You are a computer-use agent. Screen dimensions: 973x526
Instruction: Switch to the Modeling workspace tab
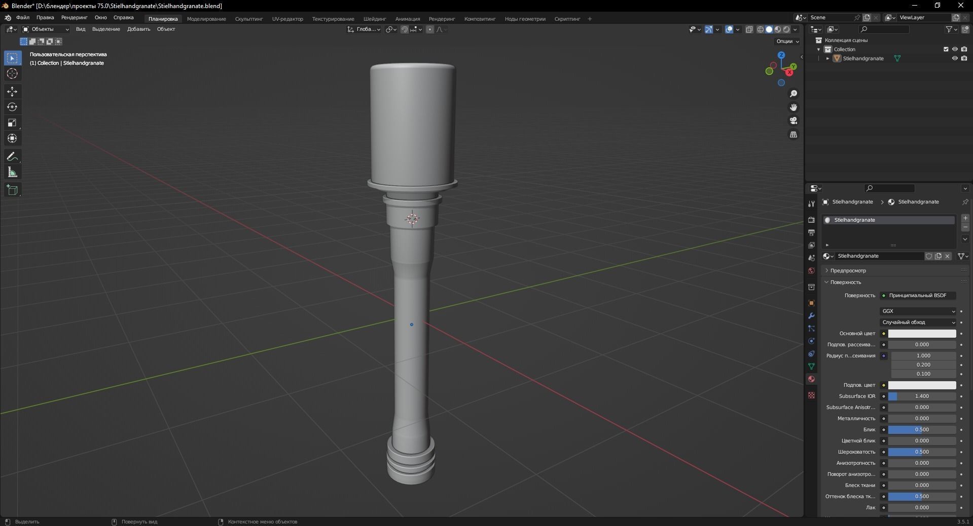click(206, 19)
